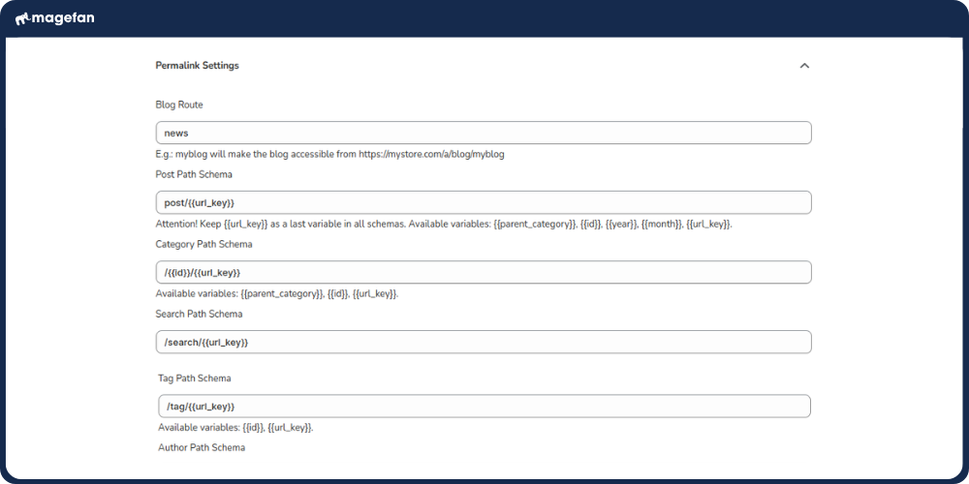Click the magefan elephant logo icon
The height and width of the screenshot is (484, 969).
[x=22, y=18]
